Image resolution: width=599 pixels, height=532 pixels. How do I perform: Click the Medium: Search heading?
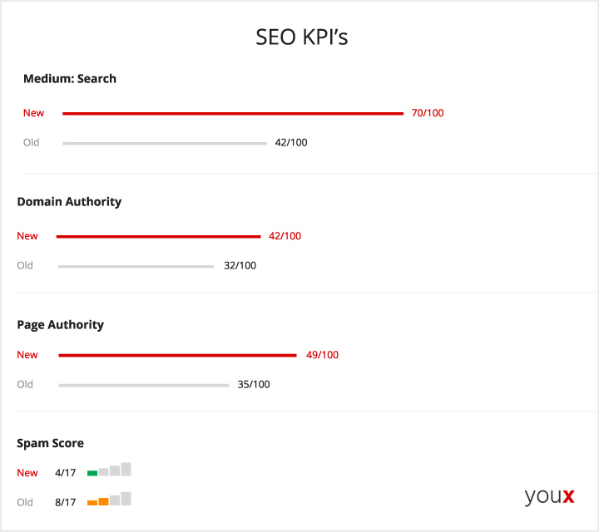(x=70, y=79)
